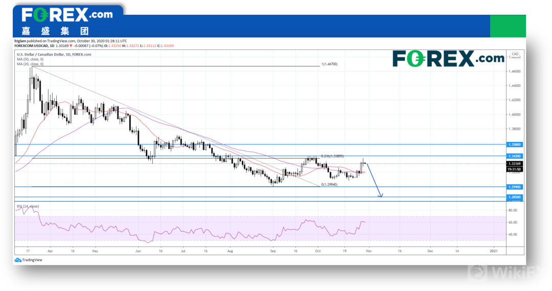Click the 1.29900 price level label

(514, 187)
